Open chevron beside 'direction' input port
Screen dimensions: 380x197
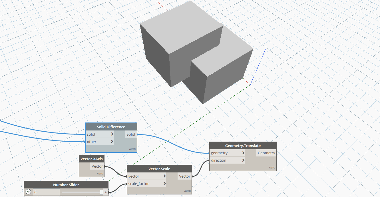pyautogui.click(x=243, y=160)
